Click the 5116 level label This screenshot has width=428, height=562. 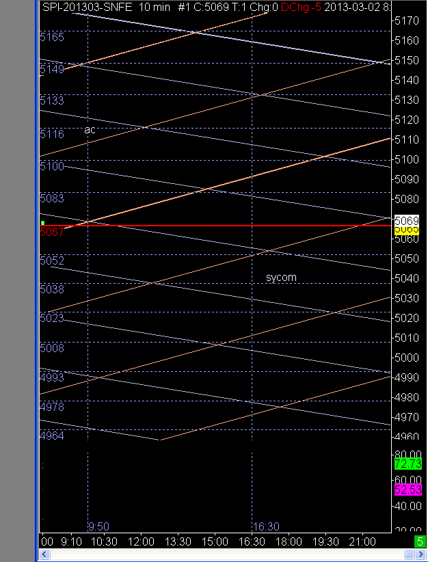[x=51, y=134]
